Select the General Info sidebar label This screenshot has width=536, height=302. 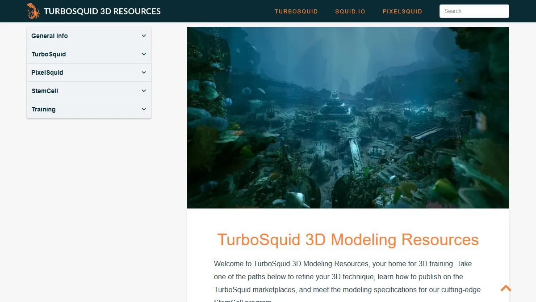click(x=50, y=36)
